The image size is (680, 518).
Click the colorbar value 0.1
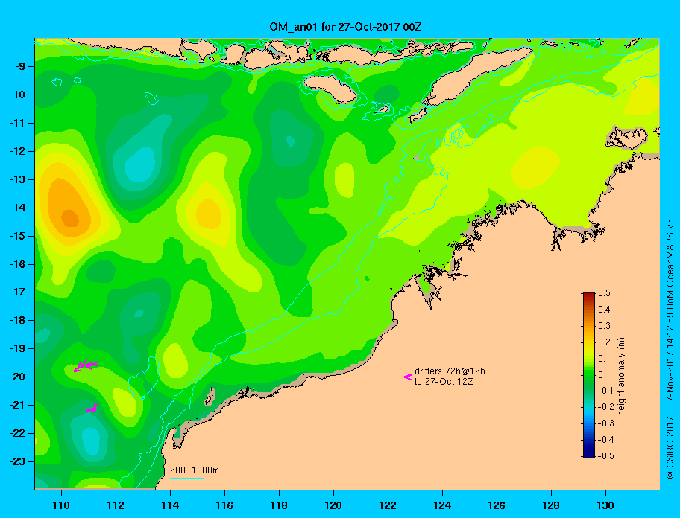point(605,359)
